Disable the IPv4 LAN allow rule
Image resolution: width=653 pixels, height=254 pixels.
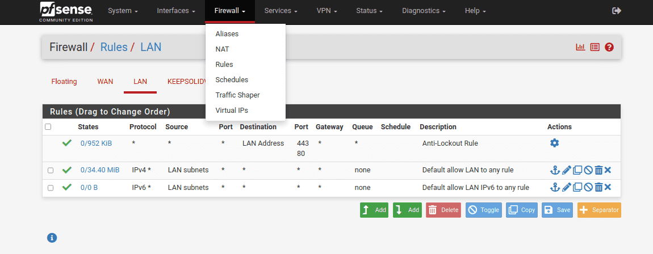point(588,170)
